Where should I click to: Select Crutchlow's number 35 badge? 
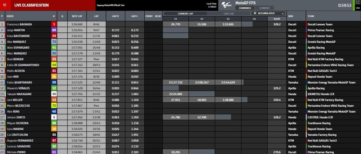coord(54,135)
